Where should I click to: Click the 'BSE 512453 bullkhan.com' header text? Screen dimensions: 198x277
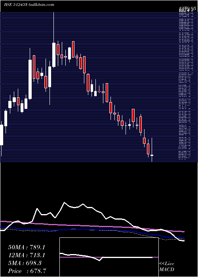[29, 5]
